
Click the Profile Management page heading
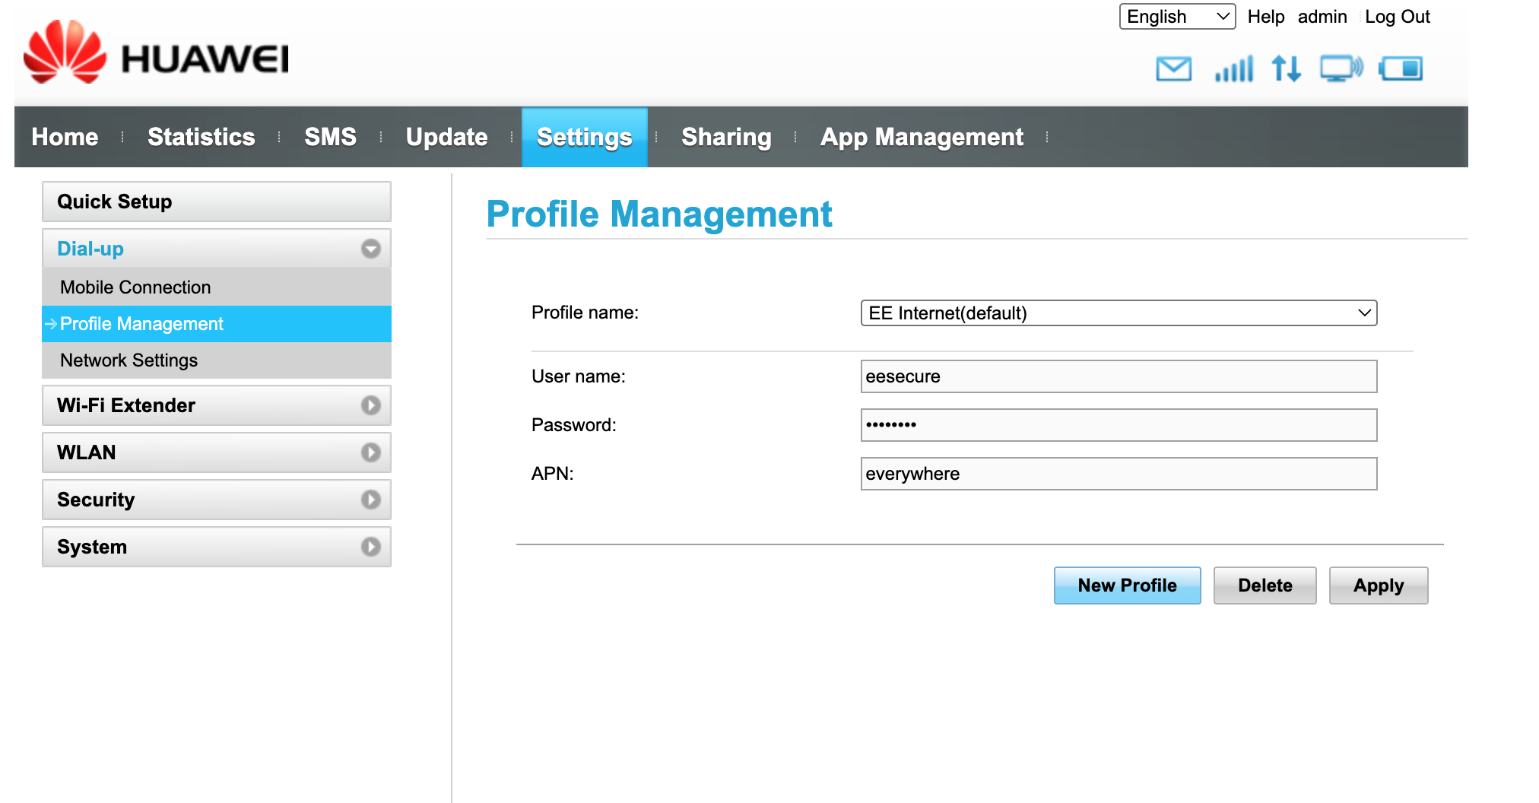659,214
